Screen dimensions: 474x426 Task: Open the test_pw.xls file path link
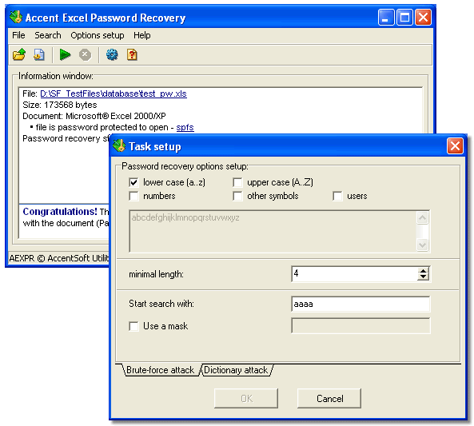click(x=114, y=94)
